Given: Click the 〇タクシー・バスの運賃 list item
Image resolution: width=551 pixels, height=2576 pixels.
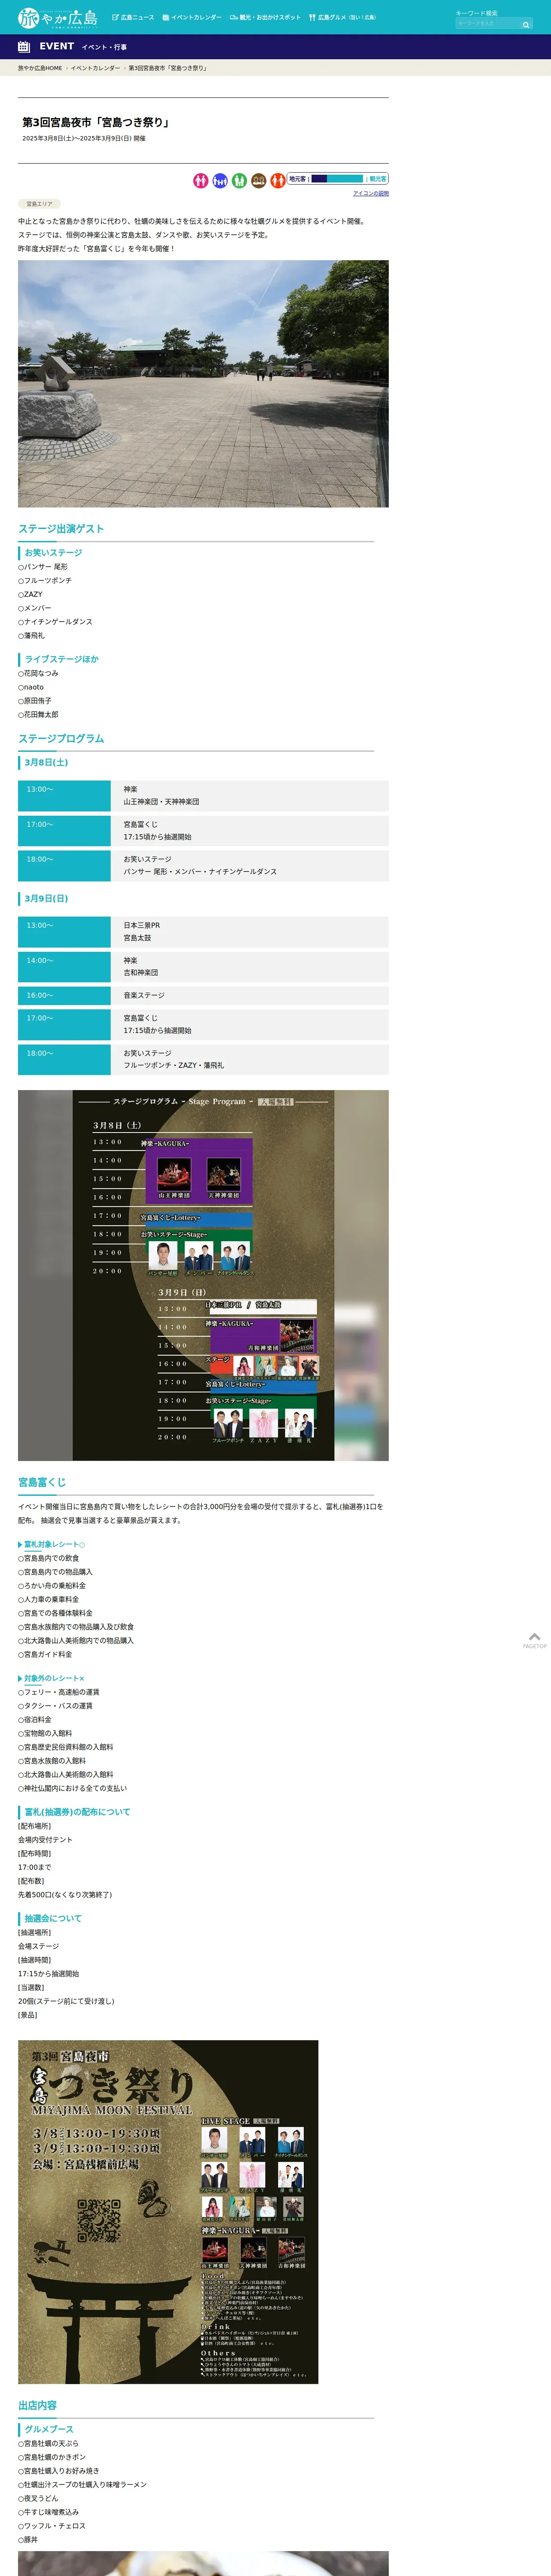Looking at the screenshot, I should (55, 1706).
